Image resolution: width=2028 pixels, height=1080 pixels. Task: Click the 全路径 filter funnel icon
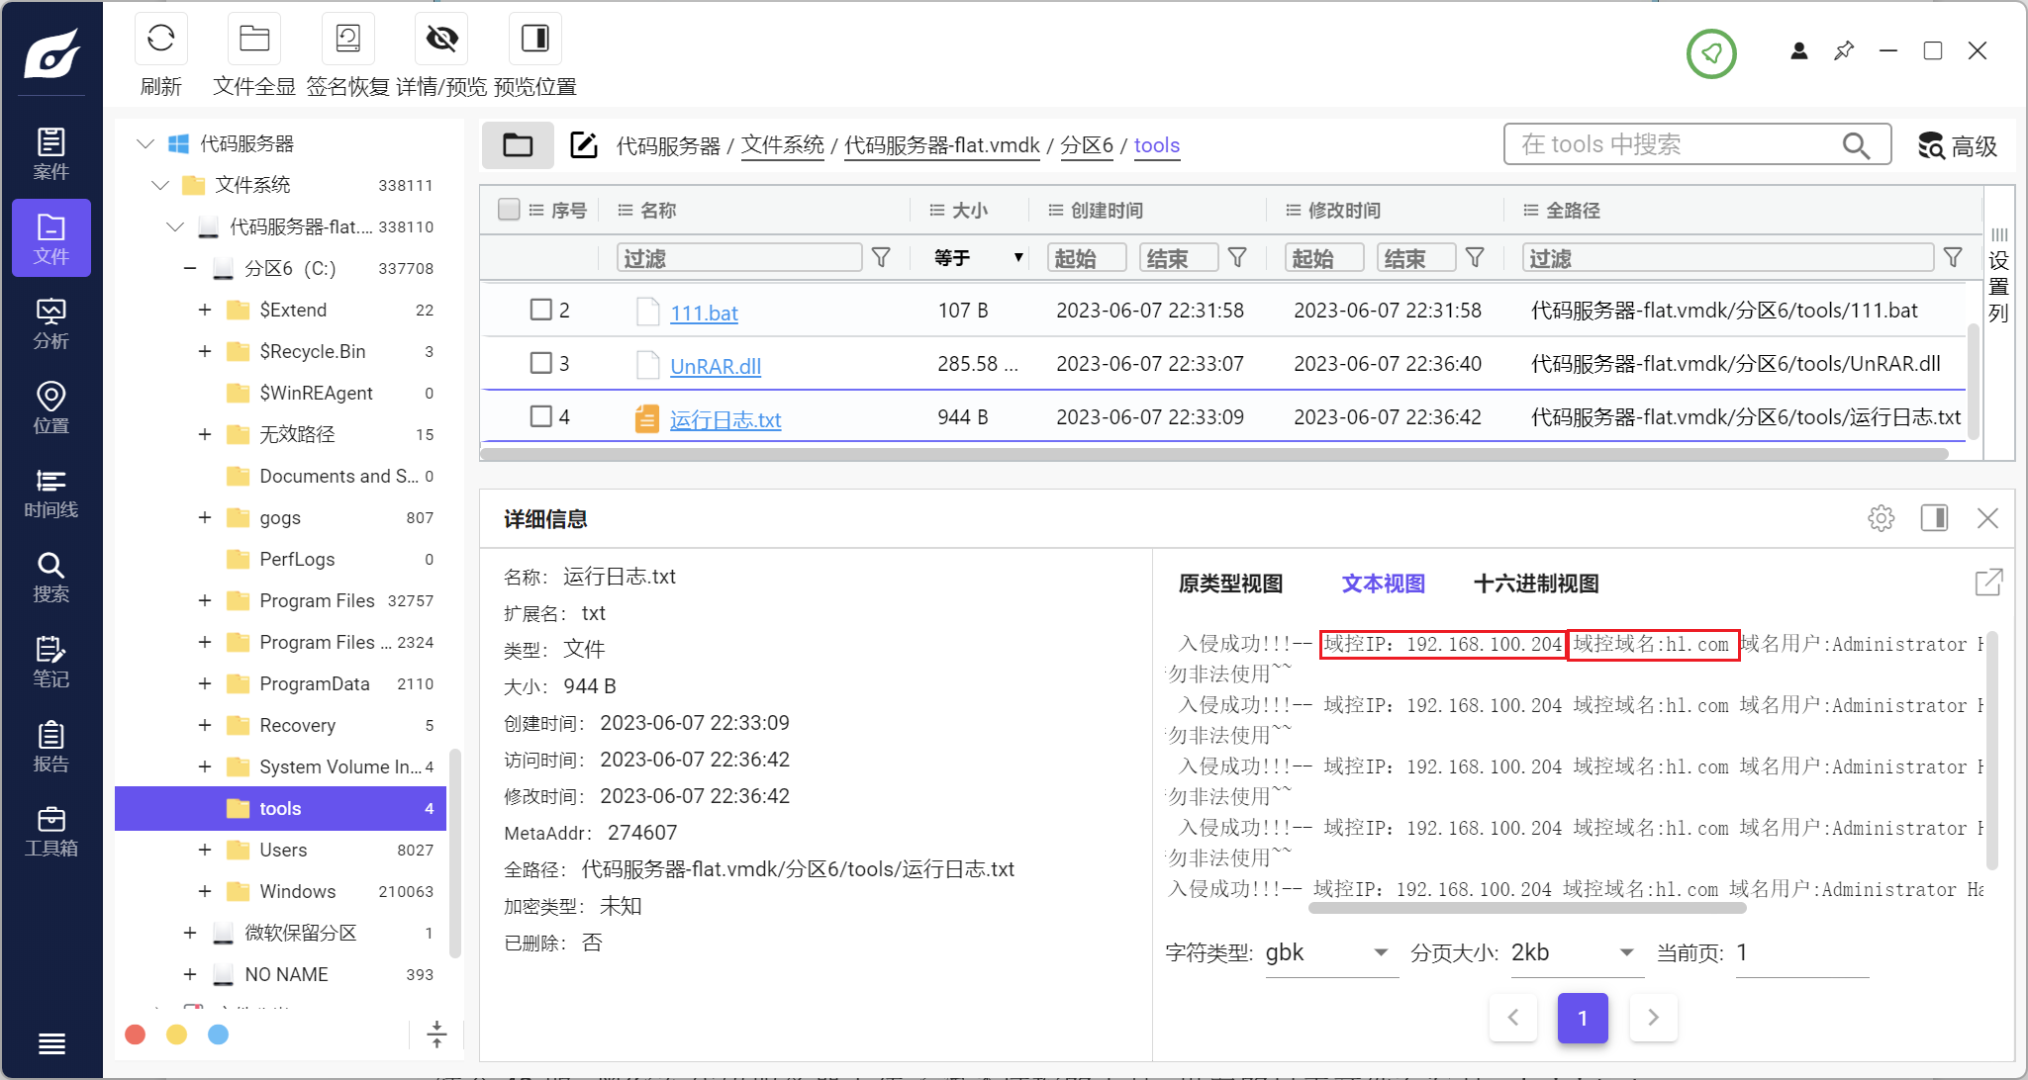[x=1953, y=258]
